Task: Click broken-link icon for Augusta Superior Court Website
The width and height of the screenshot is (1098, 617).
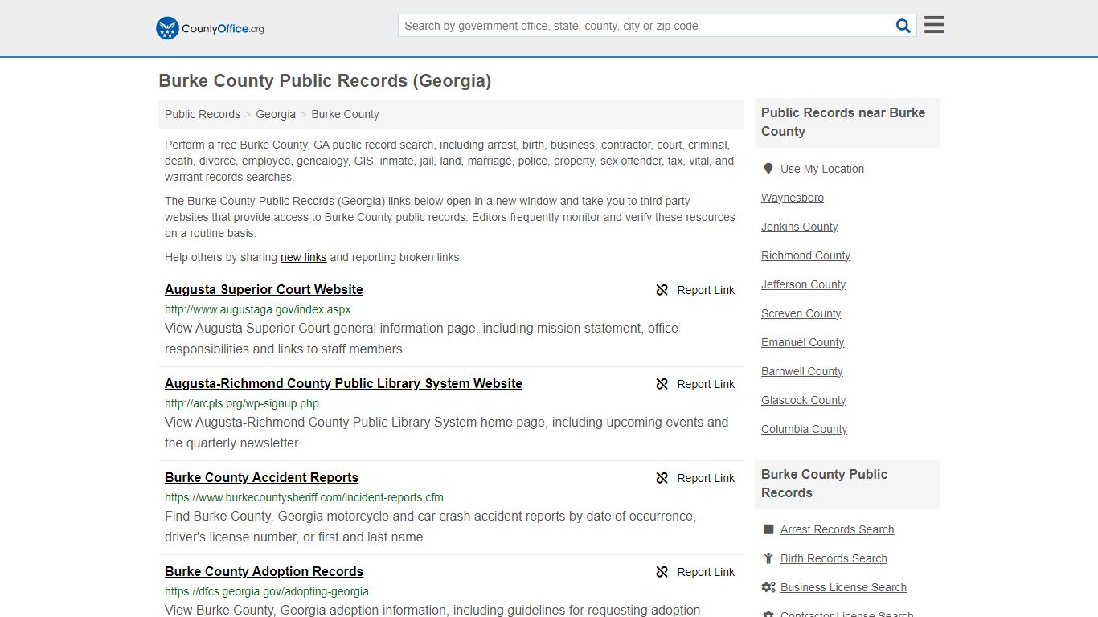Action: click(x=662, y=290)
